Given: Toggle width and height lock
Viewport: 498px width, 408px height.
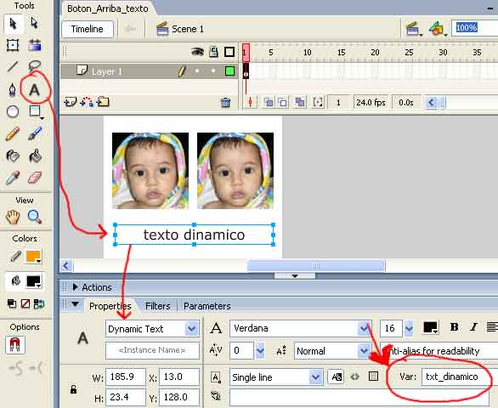Looking at the screenshot, I should [x=73, y=389].
